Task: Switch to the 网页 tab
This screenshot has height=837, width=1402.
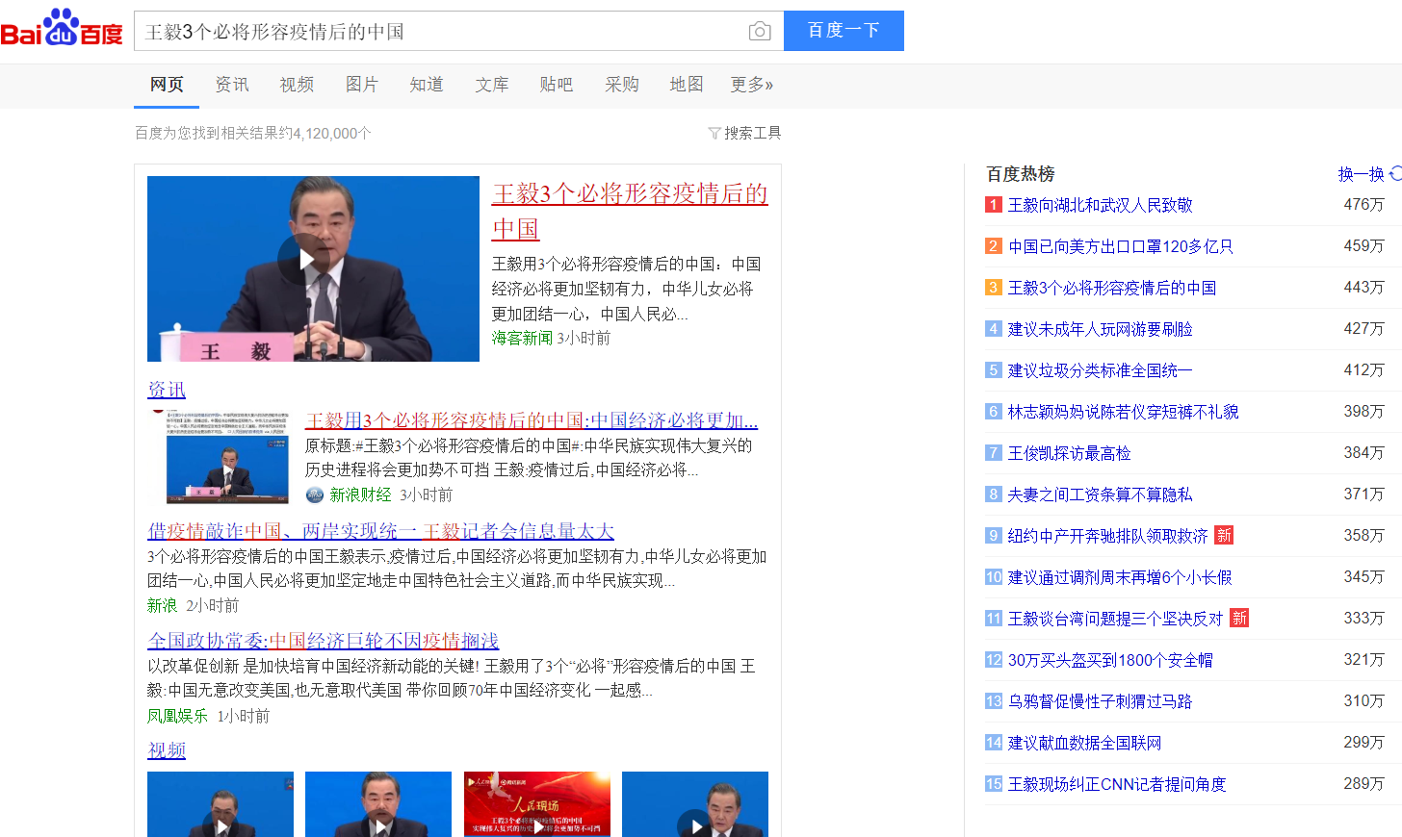Action: (x=167, y=85)
